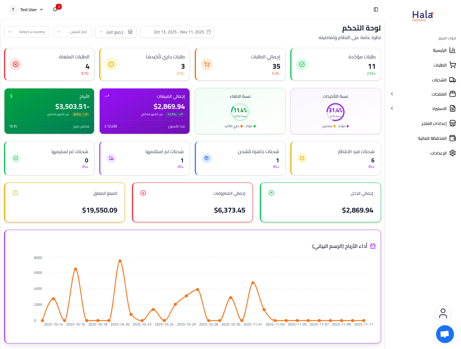The image size is (461, 349).
Task: Click the ready-to-ship box icon
Action: coord(206,158)
